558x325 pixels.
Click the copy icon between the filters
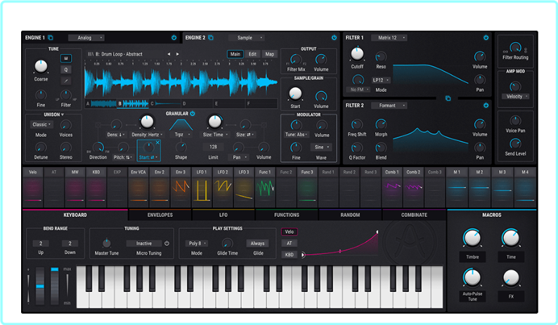[x=446, y=98]
